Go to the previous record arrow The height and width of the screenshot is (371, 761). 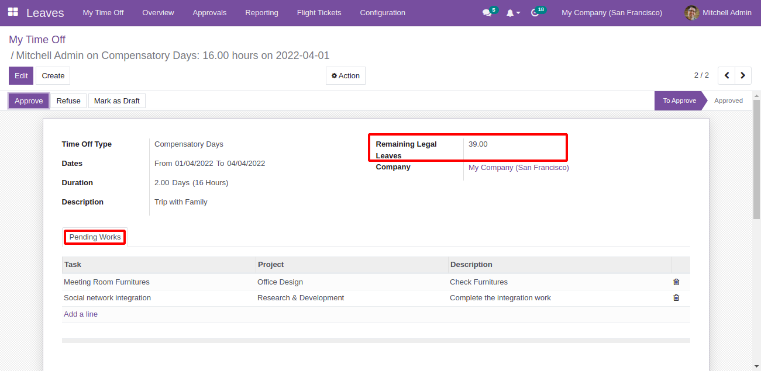(726, 75)
